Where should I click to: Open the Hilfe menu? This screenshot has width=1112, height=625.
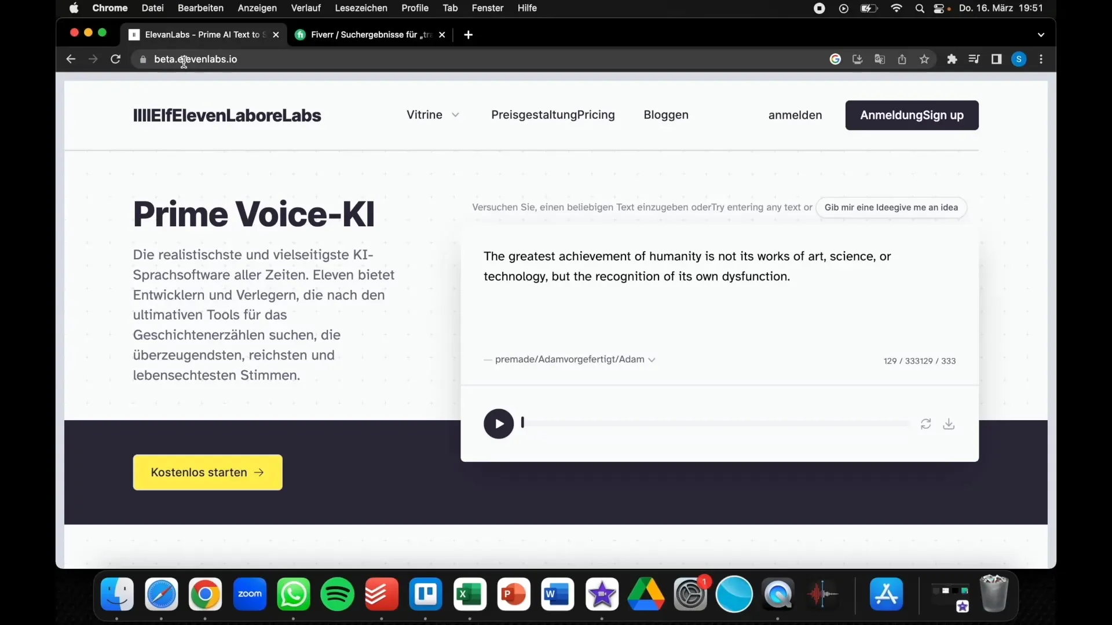click(x=527, y=8)
